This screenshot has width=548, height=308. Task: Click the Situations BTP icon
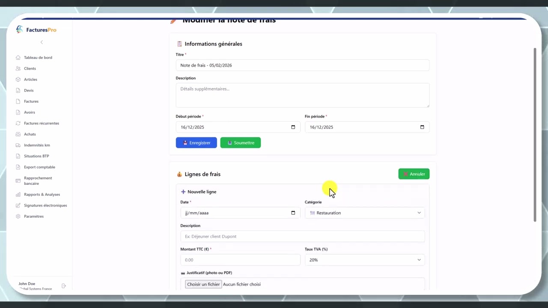click(18, 156)
